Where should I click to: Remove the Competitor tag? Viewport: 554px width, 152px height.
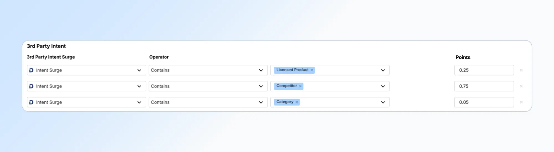300,86
